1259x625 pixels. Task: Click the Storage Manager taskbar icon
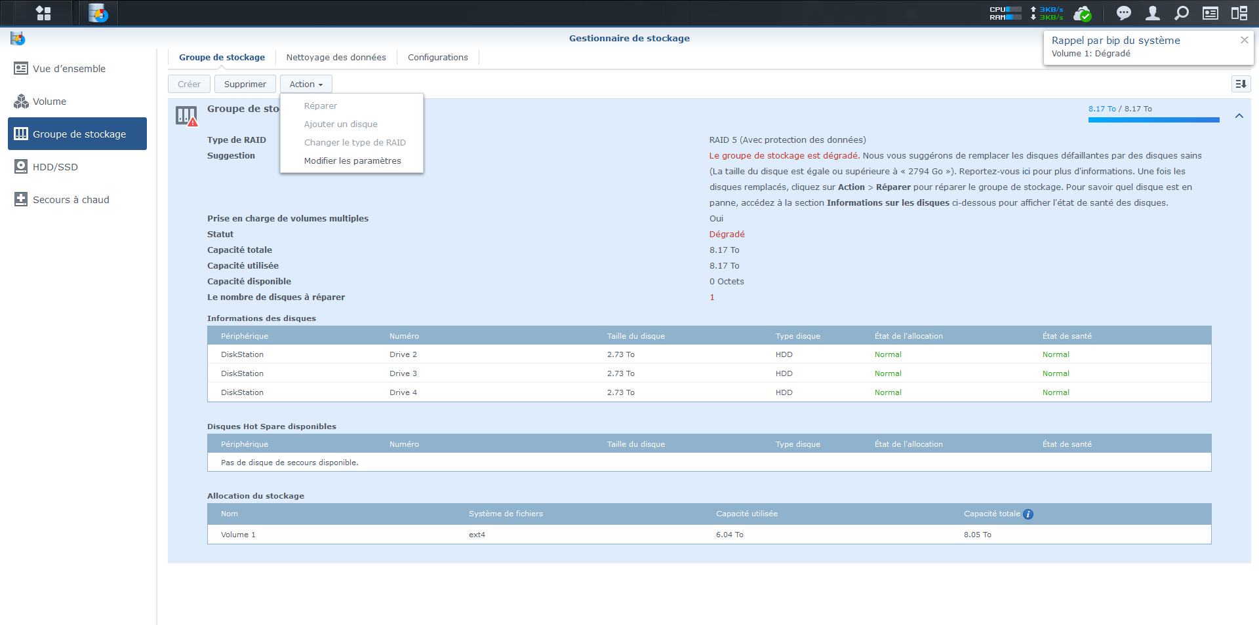[x=98, y=13]
